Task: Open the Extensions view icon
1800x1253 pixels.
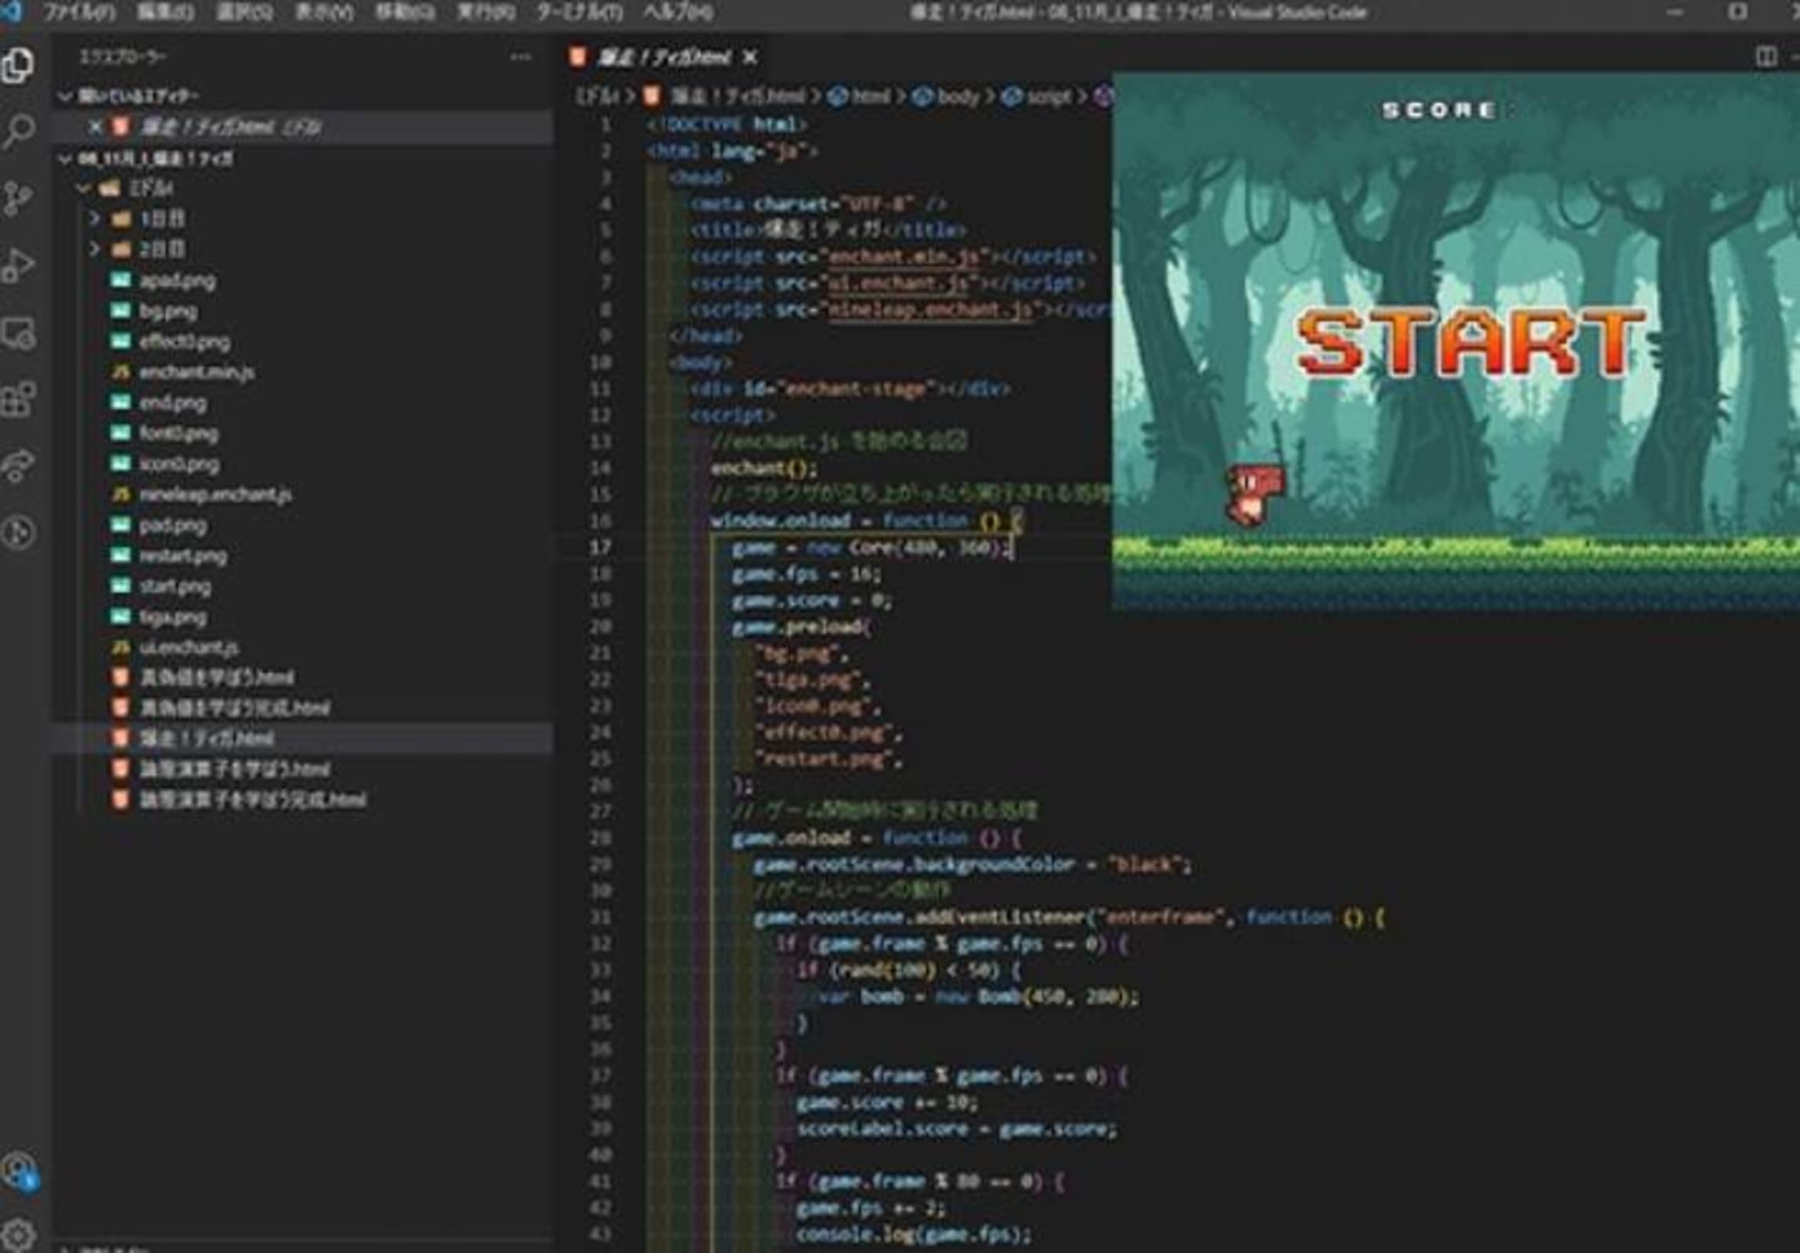Action: (x=19, y=399)
